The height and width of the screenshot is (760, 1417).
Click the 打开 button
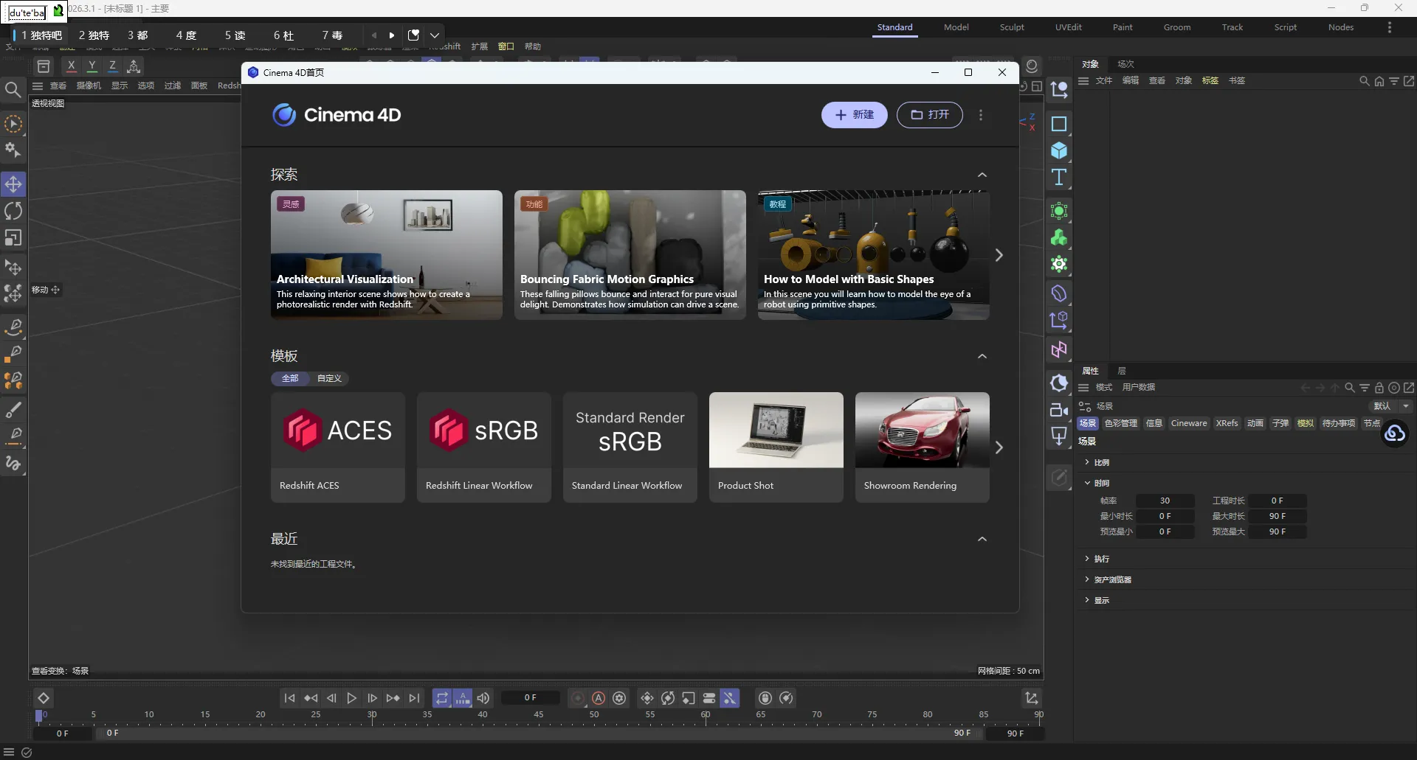[x=930, y=115]
